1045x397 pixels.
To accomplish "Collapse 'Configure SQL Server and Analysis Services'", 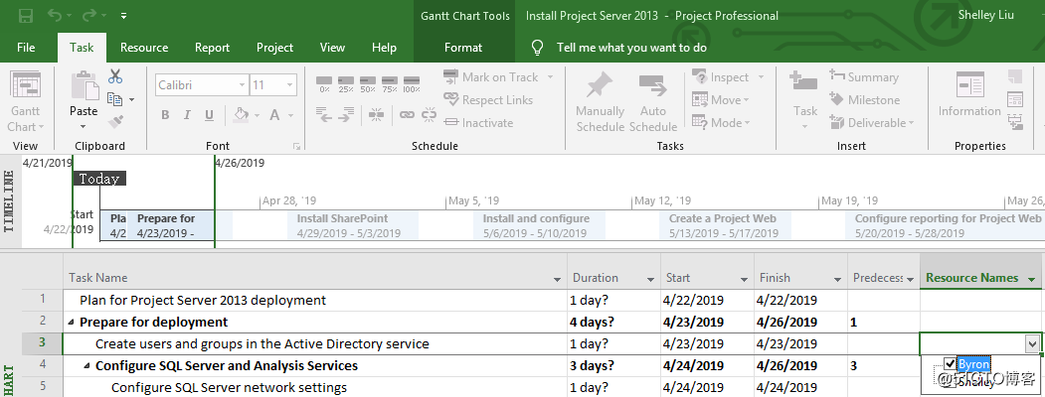I will (87, 366).
